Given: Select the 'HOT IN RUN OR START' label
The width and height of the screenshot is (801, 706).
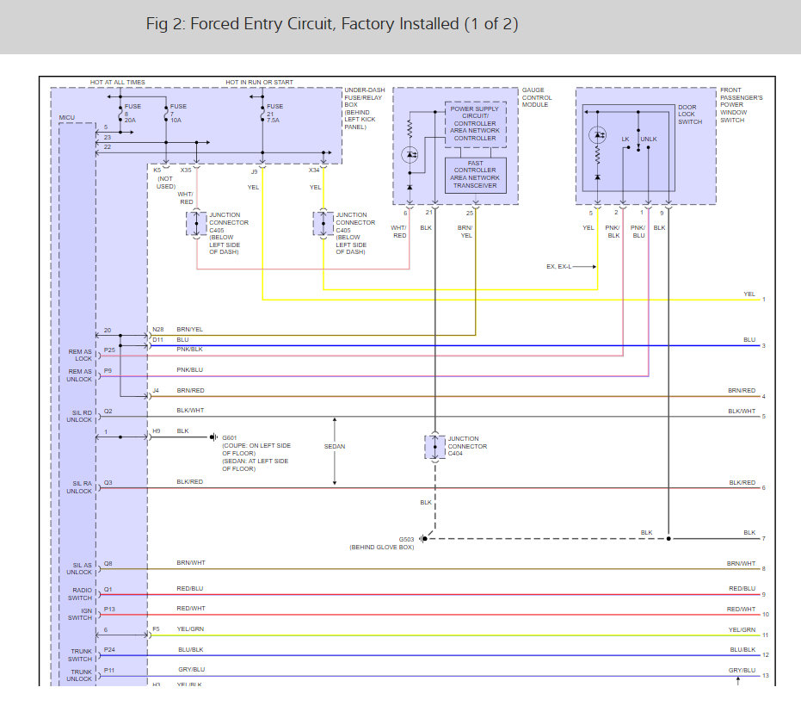Looking at the screenshot, I should (260, 82).
